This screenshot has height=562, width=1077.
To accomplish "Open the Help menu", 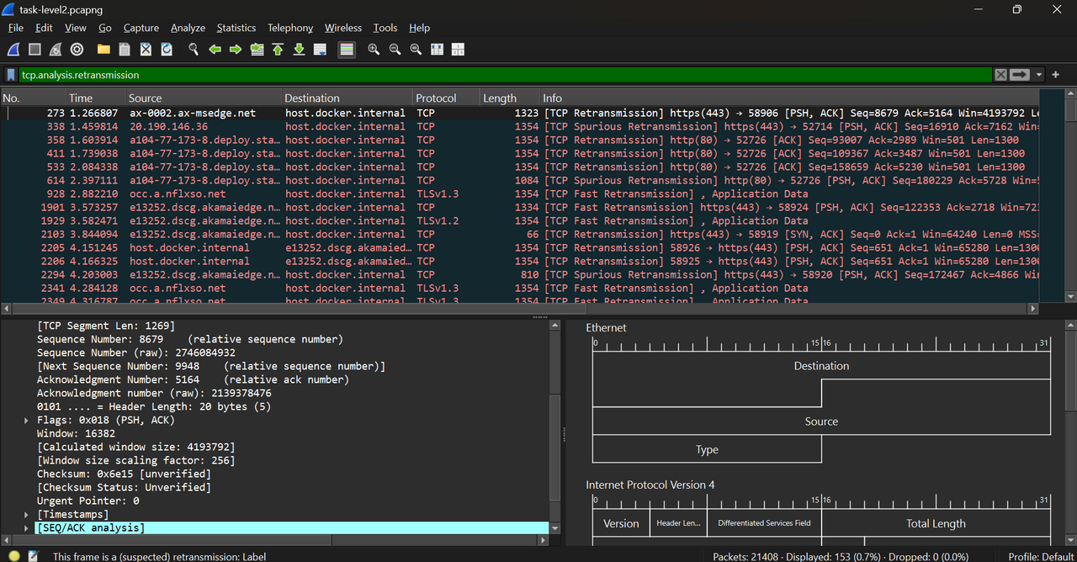I will tap(419, 28).
